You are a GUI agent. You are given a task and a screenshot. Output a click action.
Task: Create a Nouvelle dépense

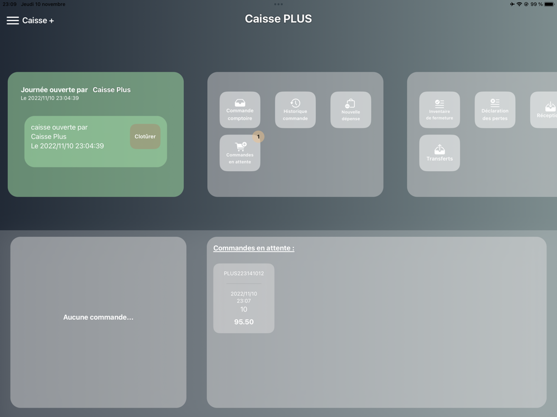point(350,110)
